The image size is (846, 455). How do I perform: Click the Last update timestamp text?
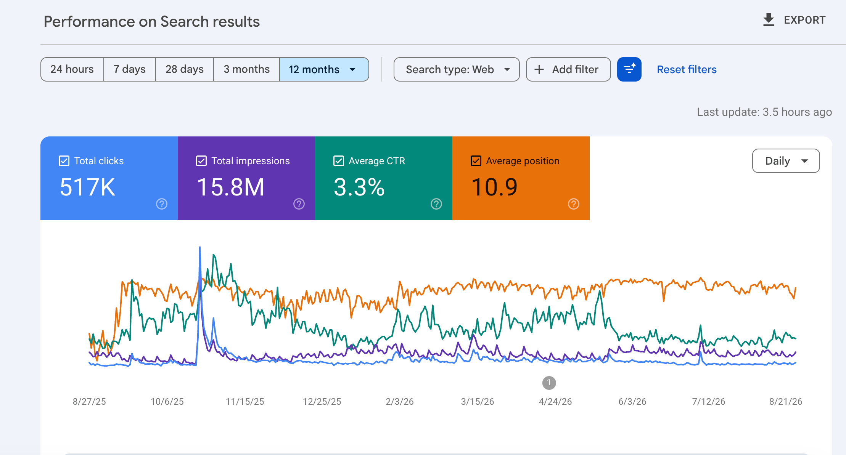click(764, 112)
